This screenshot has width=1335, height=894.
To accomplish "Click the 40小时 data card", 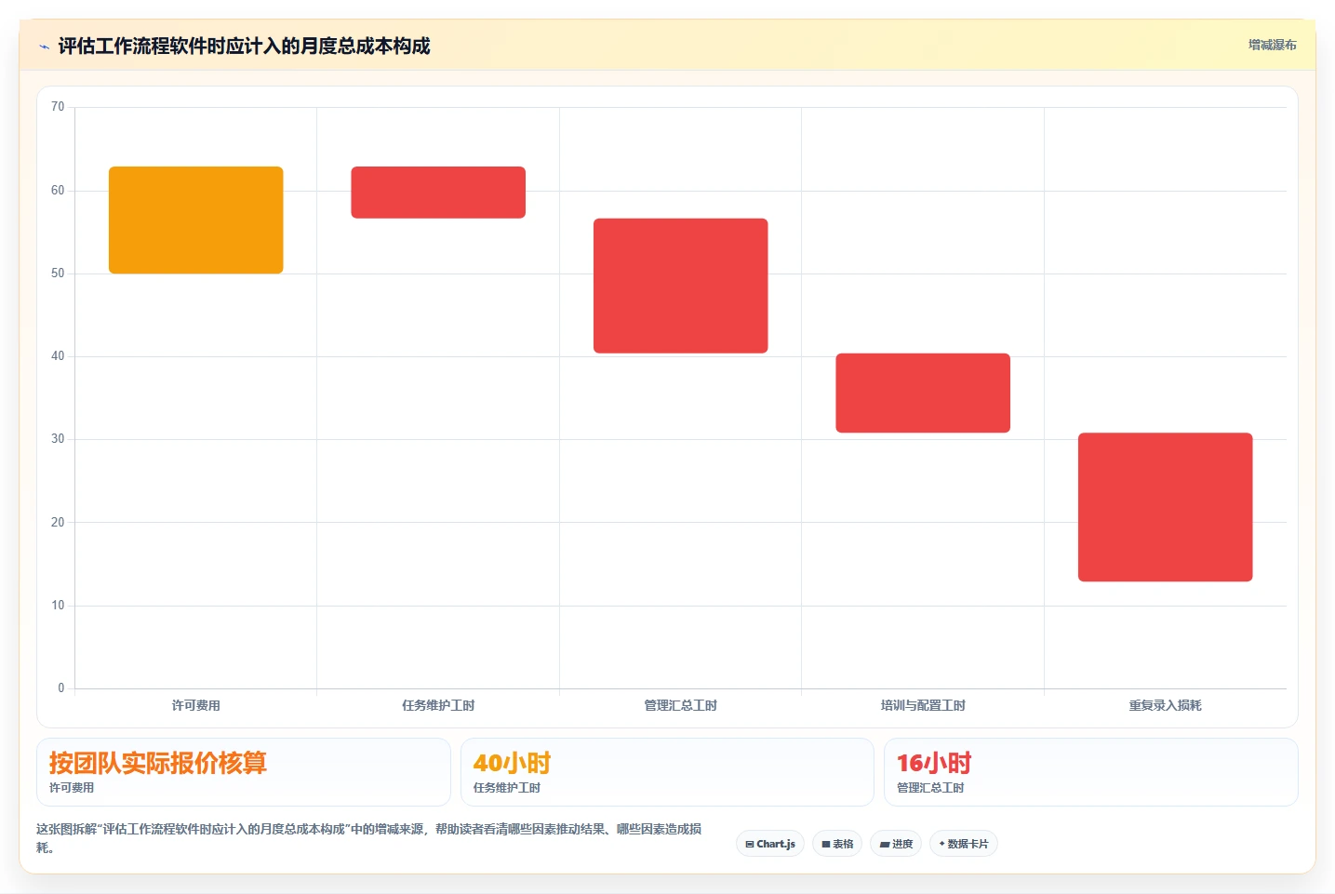I will pos(667,772).
